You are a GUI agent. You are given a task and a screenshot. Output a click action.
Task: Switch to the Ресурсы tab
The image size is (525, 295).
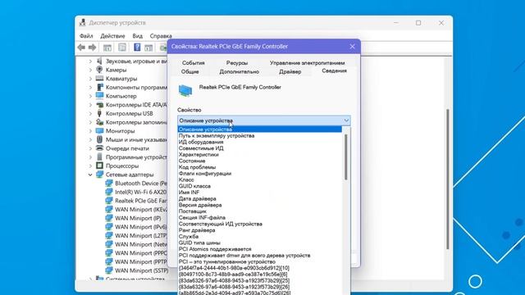[x=237, y=63]
